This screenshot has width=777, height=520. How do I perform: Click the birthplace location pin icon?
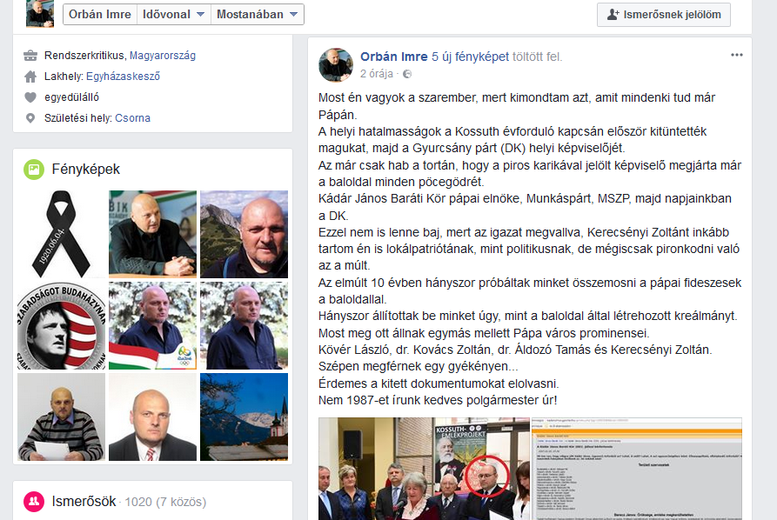30,118
